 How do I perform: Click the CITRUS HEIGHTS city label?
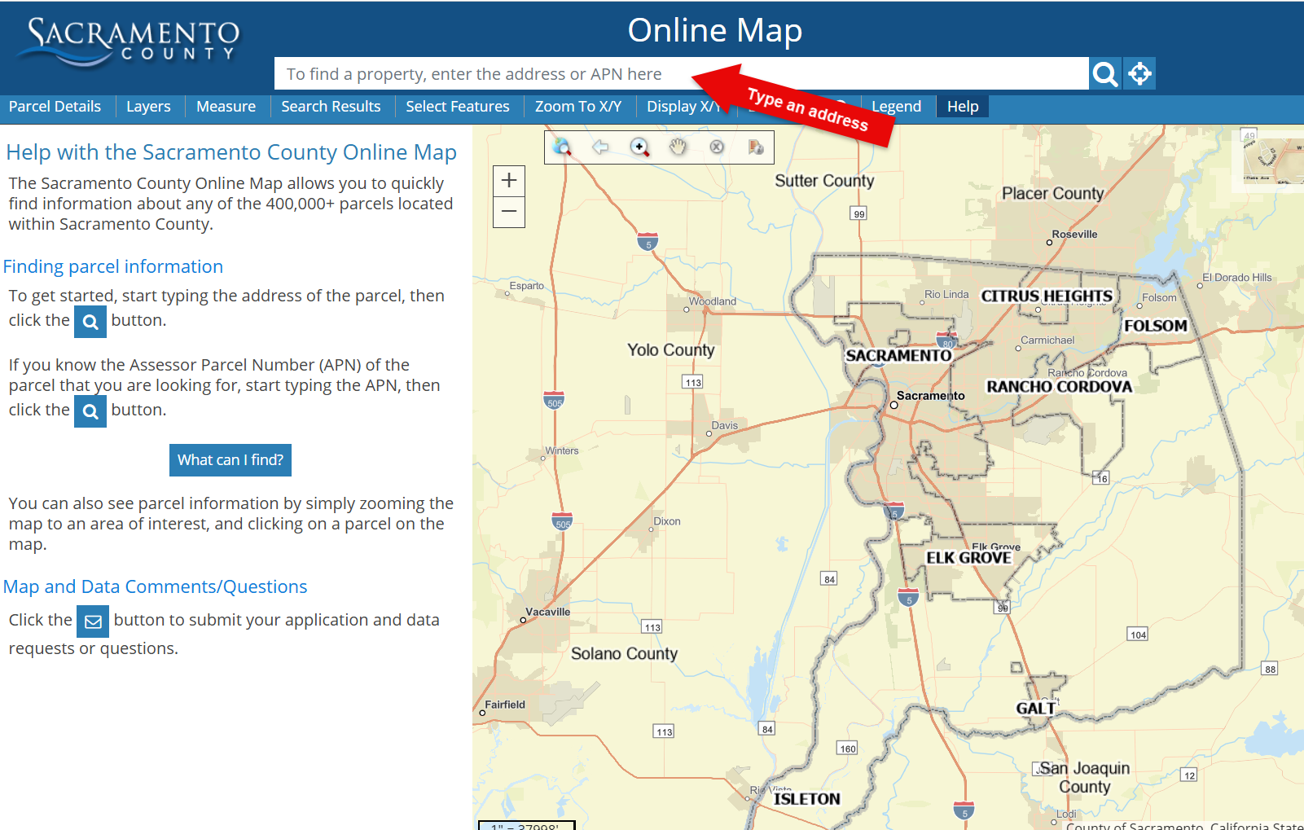pyautogui.click(x=1047, y=296)
